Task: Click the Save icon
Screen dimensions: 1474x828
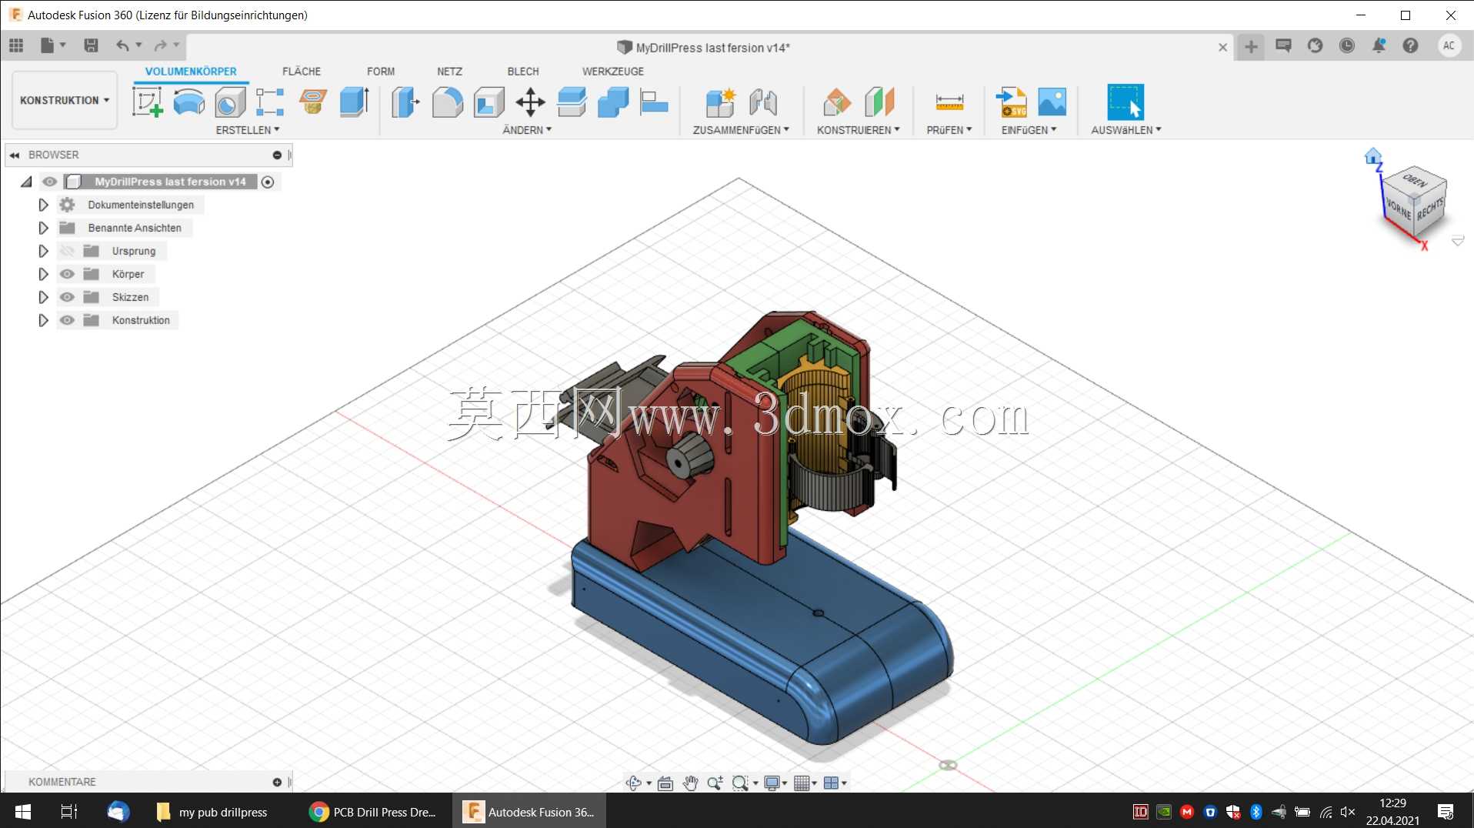Action: (91, 45)
